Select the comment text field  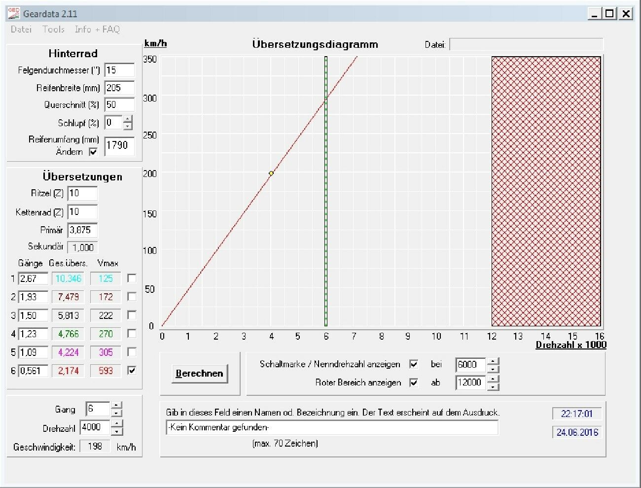pos(332,427)
